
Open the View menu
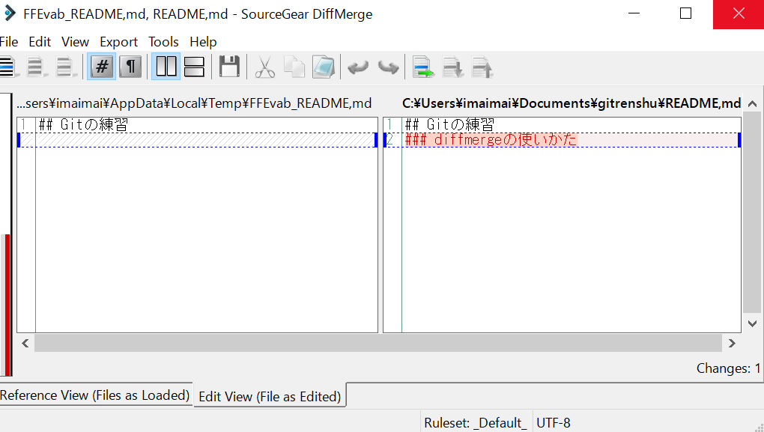(75, 42)
